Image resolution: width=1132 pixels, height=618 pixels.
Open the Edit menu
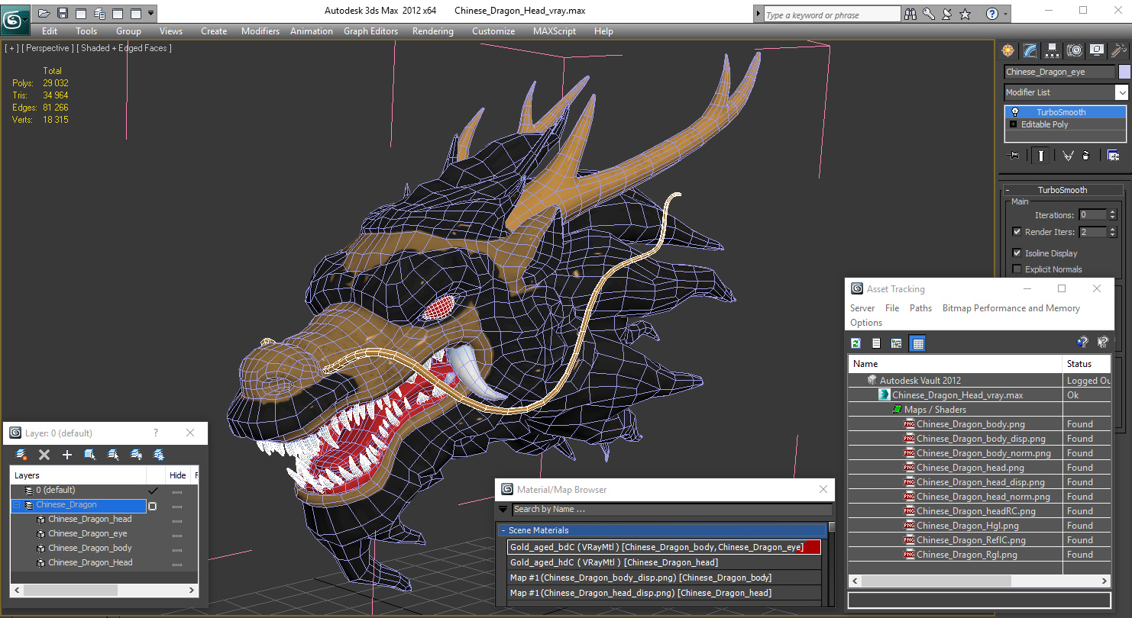pyautogui.click(x=50, y=31)
